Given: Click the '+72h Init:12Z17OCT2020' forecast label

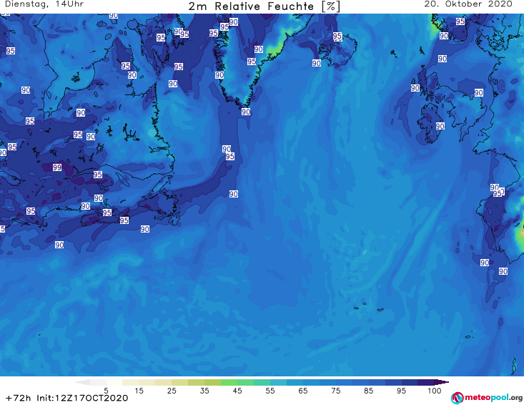Looking at the screenshot, I should tap(66, 398).
